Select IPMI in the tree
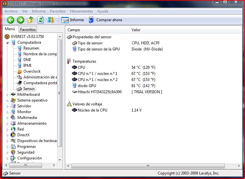This screenshot has width=245, height=179. click(27, 66)
